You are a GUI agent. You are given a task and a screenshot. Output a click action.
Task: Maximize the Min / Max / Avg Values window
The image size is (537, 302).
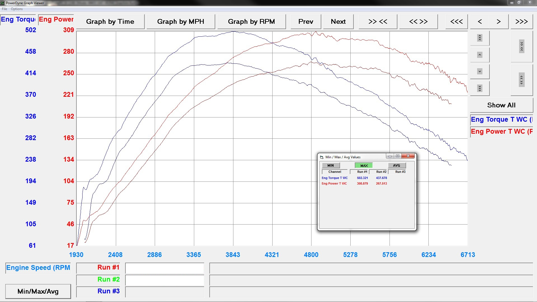(397, 156)
